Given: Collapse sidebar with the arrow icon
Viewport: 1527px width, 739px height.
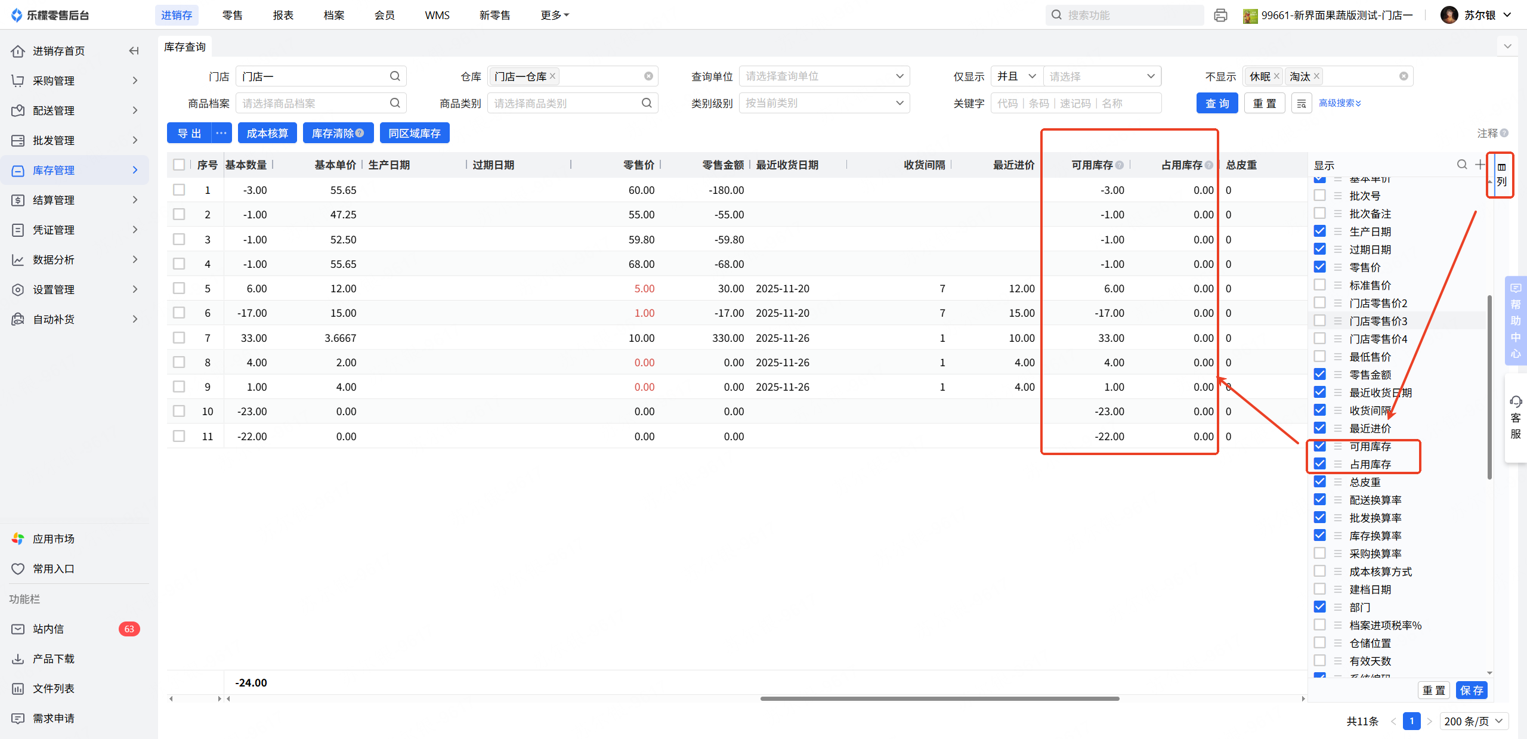Looking at the screenshot, I should tap(134, 51).
